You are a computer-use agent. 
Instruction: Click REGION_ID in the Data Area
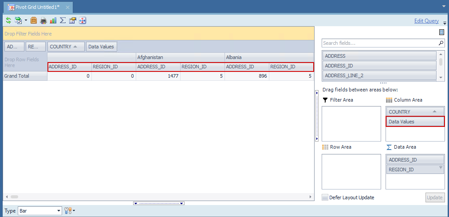point(415,170)
